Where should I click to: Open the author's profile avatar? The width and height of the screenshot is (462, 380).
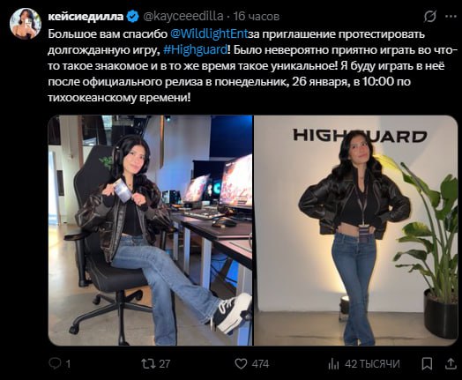point(26,24)
